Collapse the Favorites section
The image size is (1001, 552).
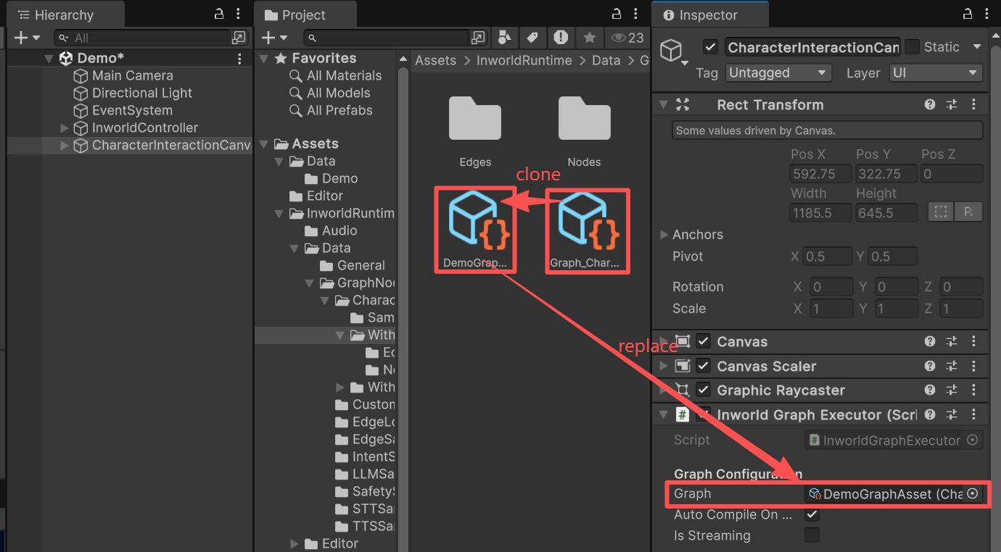(264, 59)
